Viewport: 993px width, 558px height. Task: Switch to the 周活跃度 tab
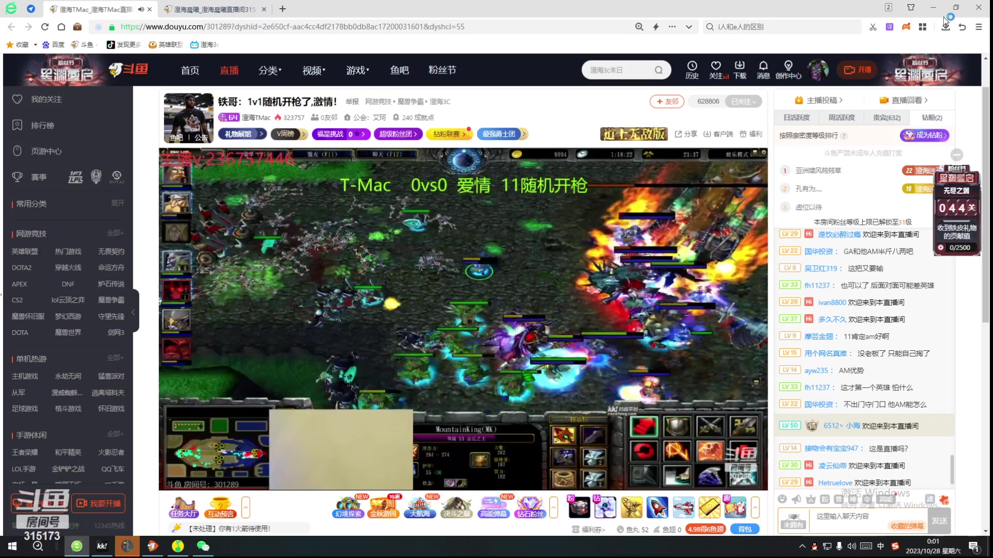[x=841, y=118]
